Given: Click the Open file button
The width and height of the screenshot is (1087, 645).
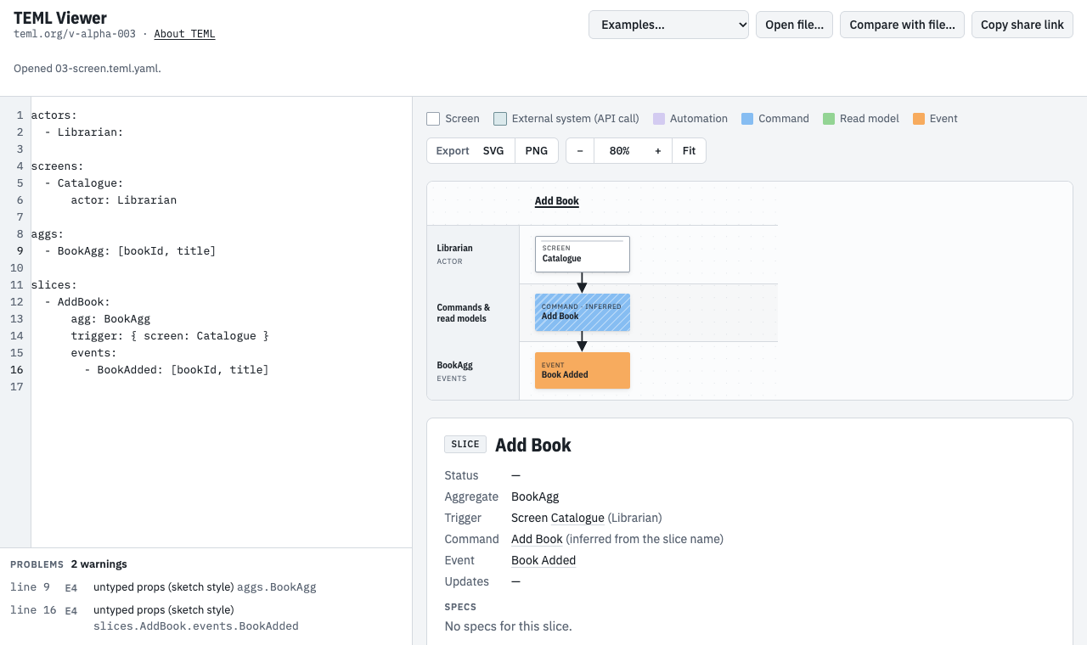Looking at the screenshot, I should coord(794,25).
